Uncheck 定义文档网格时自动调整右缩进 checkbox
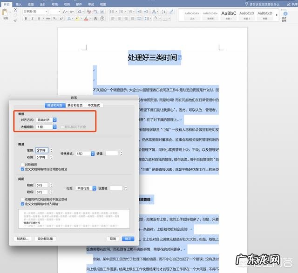 [22, 169]
